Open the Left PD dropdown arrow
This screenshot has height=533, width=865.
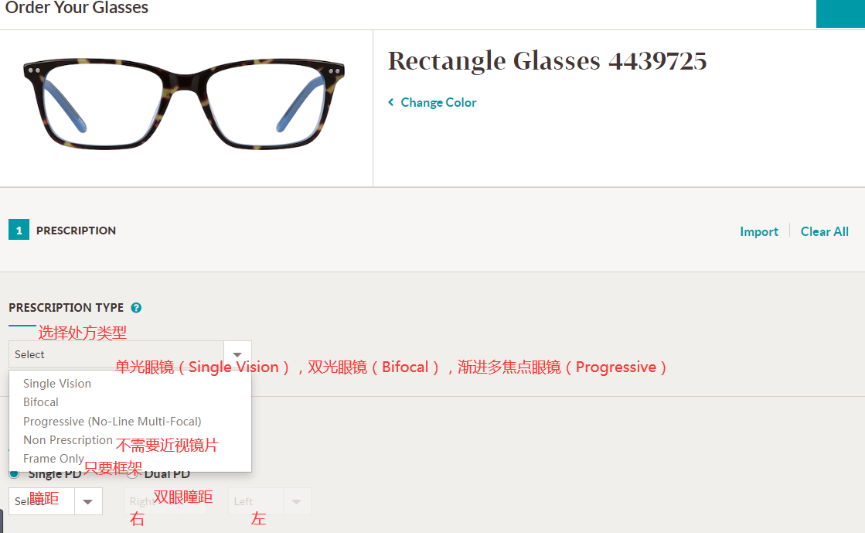(x=297, y=501)
